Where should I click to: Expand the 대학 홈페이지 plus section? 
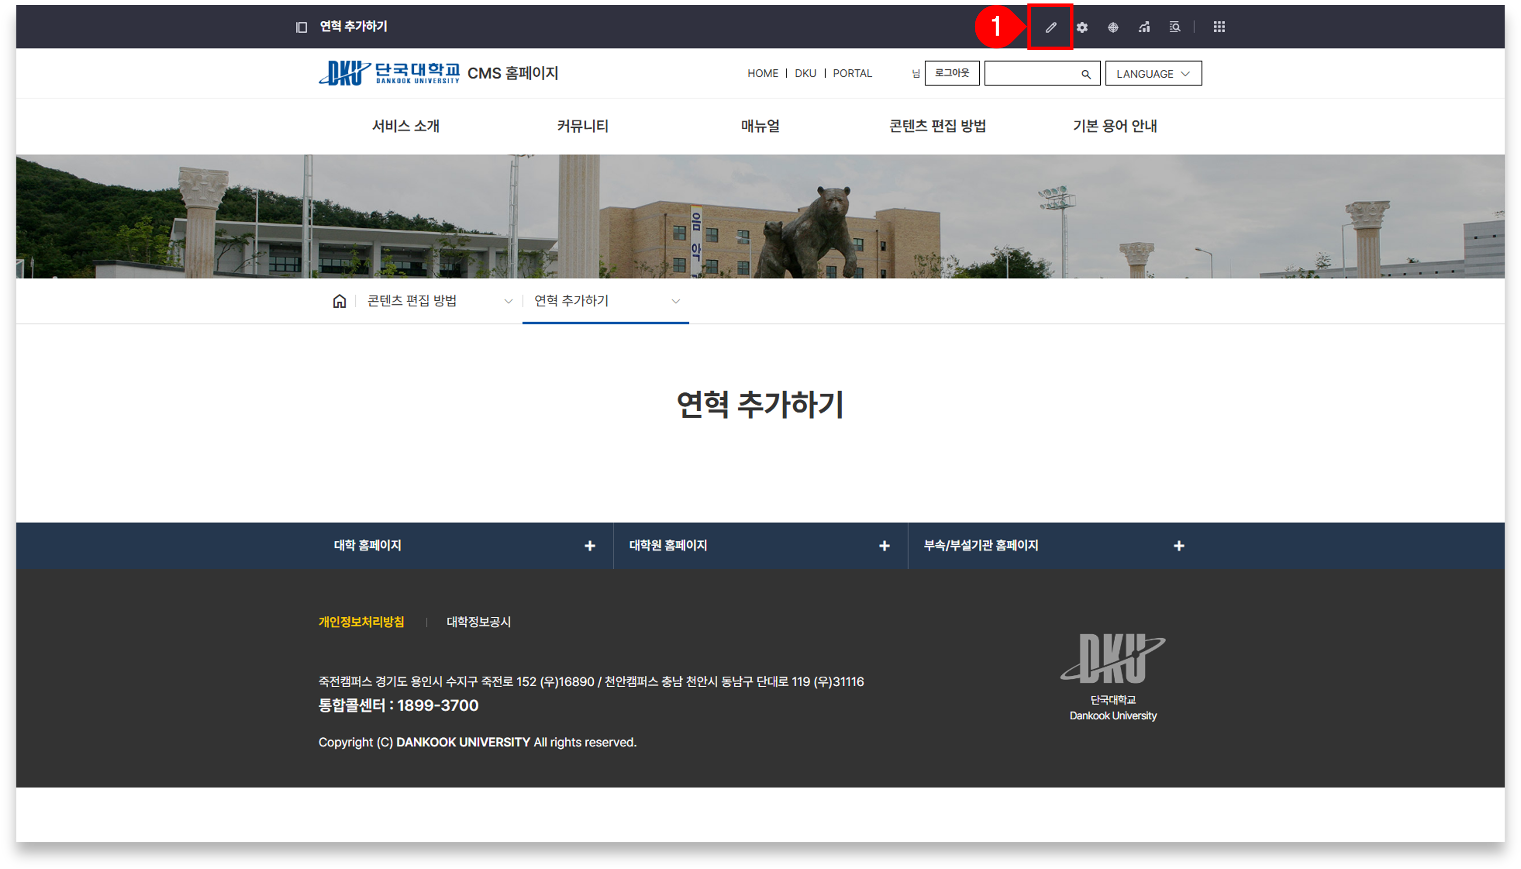(589, 545)
